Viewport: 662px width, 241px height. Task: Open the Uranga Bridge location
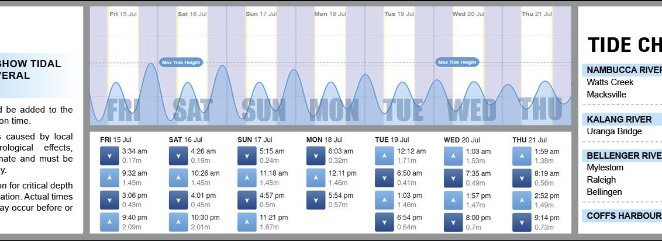coord(614,131)
